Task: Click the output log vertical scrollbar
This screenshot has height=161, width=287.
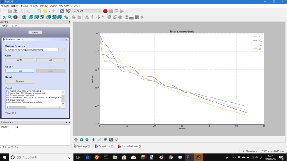Action: coord(63,97)
